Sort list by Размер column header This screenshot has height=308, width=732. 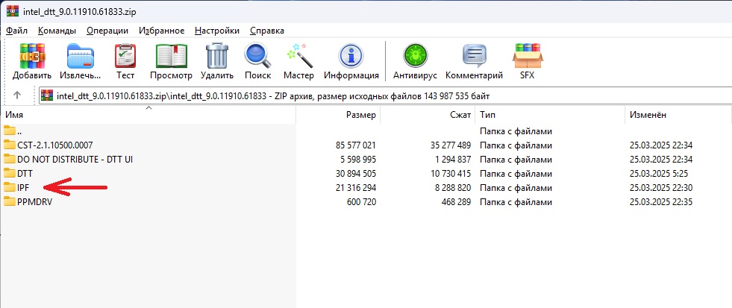click(360, 116)
